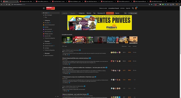Image resolution: width=181 pixels, height=98 pixels.
Task: Open the Agenda header link
Action: pos(128,8)
